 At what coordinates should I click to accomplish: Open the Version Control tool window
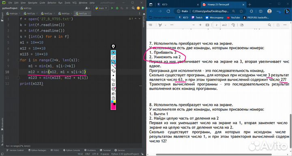(15, 150)
